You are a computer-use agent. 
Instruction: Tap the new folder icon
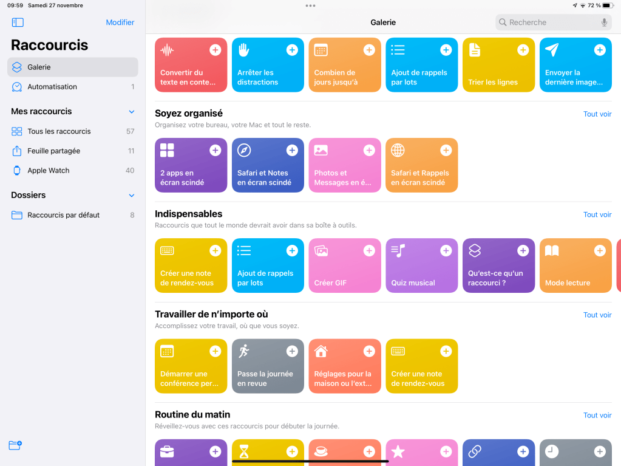[15, 445]
